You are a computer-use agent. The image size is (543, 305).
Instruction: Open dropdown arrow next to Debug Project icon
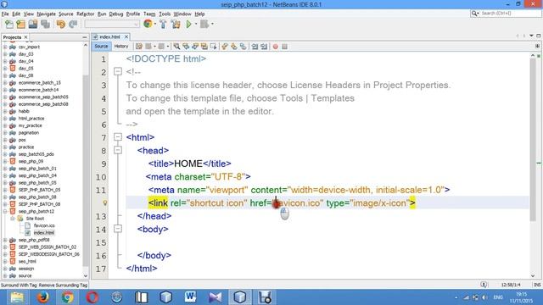(x=212, y=24)
